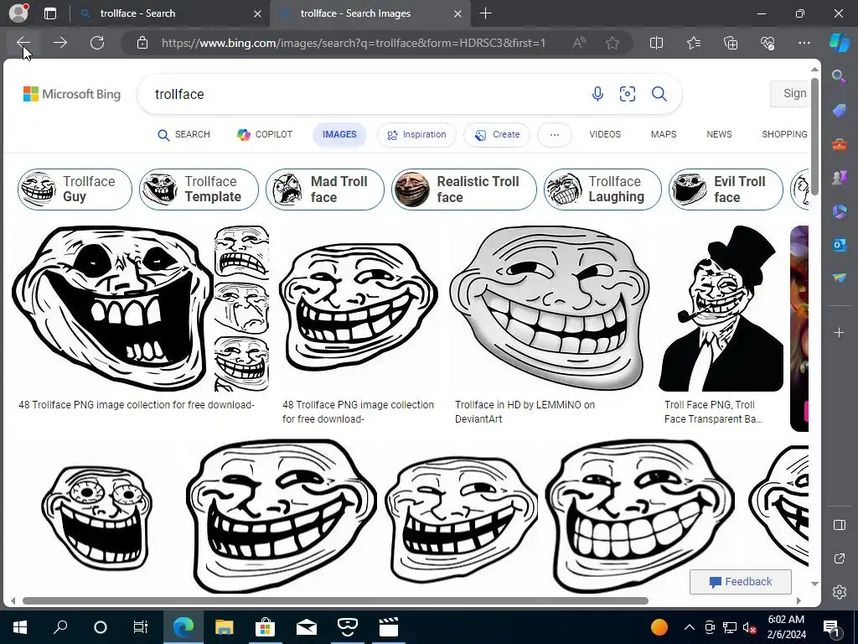Open the tab actions menu icon

(x=50, y=13)
